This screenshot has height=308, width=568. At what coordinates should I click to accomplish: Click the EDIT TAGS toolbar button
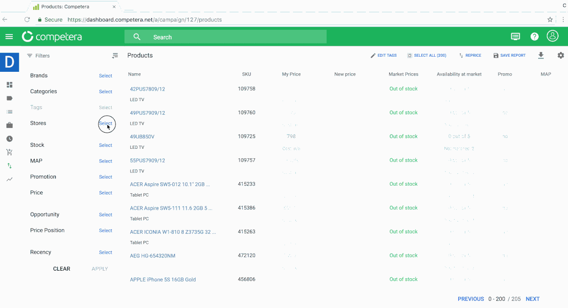pos(383,55)
